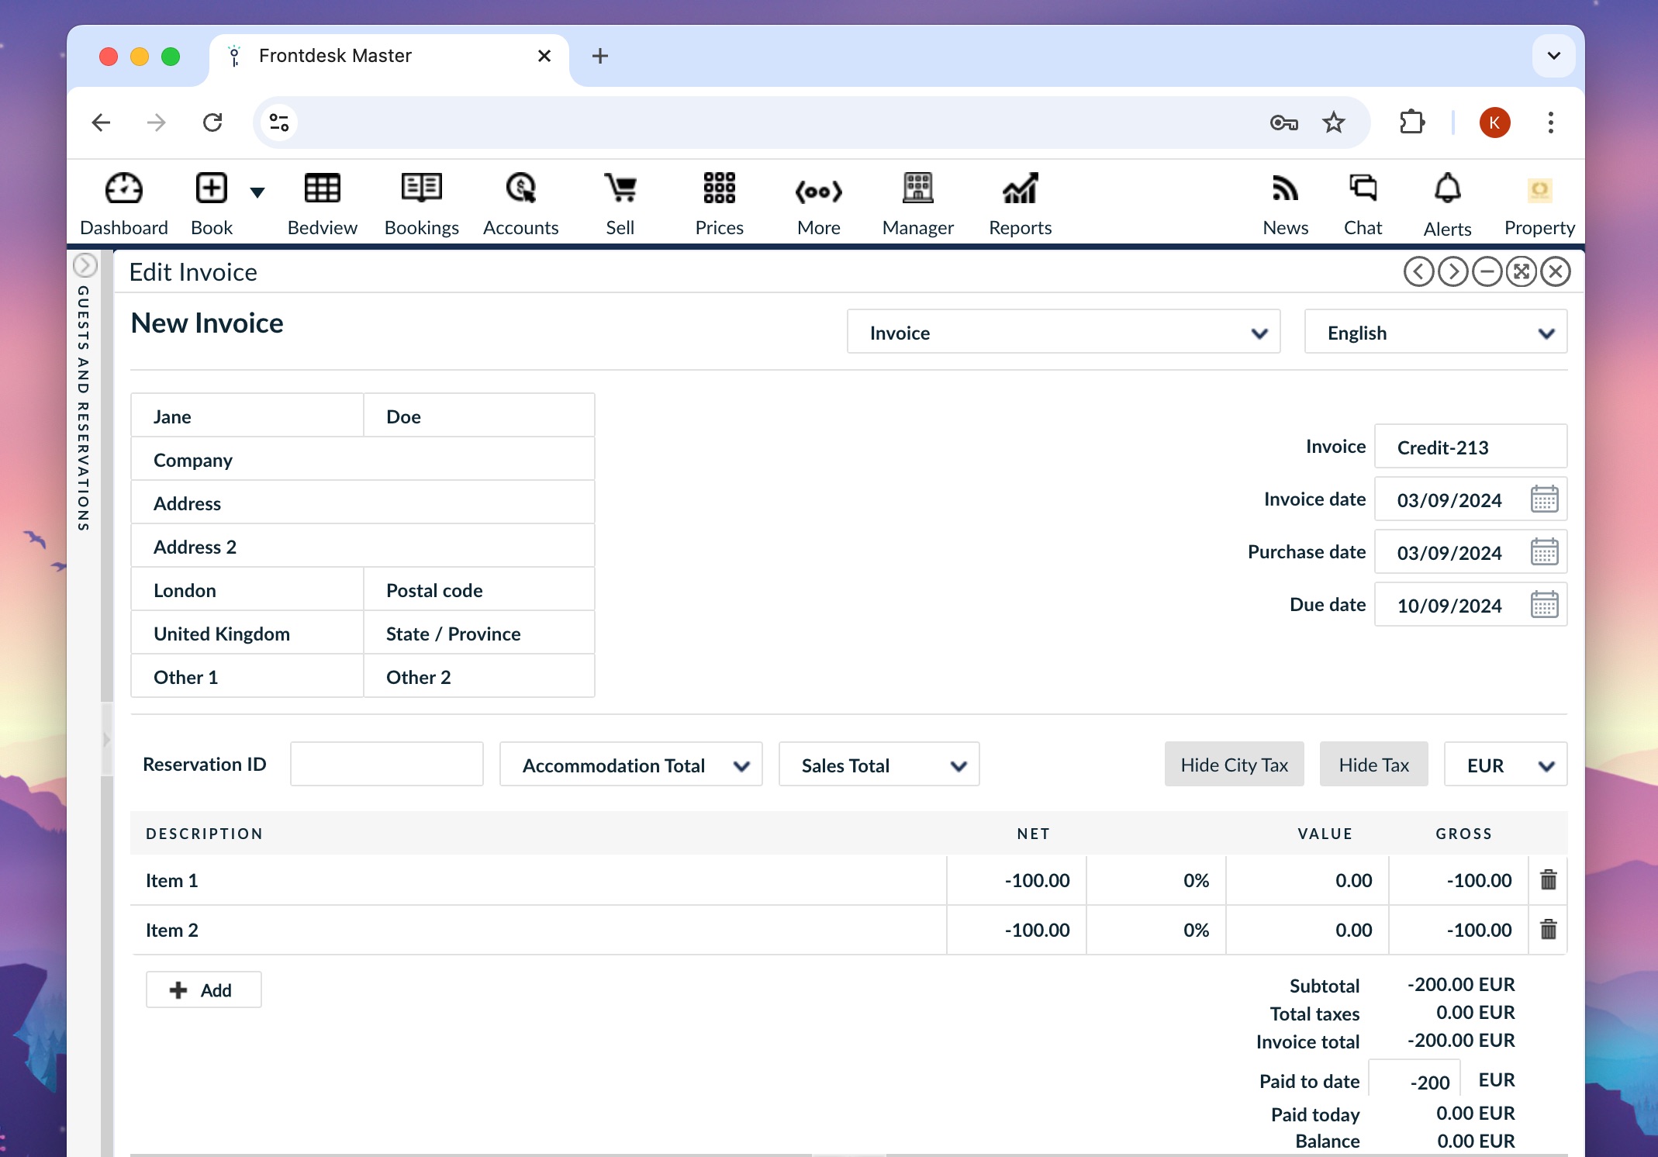The height and width of the screenshot is (1157, 1658).
Task: Open the EUR currency dropdown
Action: point(1505,765)
